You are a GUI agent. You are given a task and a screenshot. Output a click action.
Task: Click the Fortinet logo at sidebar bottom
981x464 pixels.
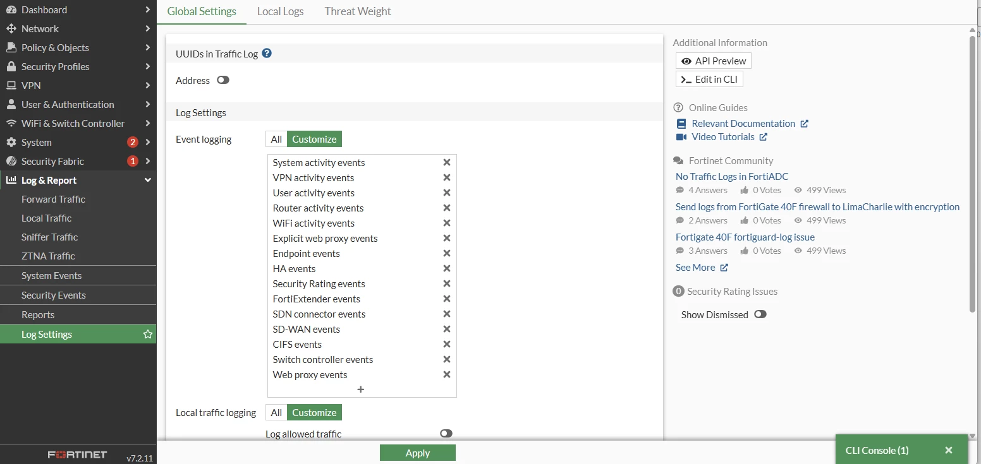(77, 455)
